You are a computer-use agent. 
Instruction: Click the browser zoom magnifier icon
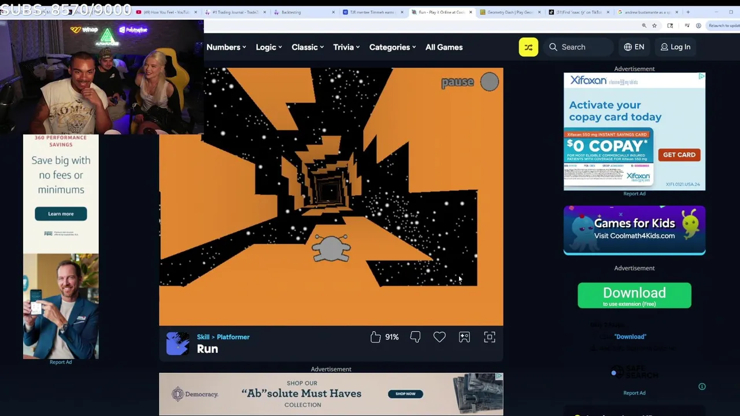[x=644, y=25]
